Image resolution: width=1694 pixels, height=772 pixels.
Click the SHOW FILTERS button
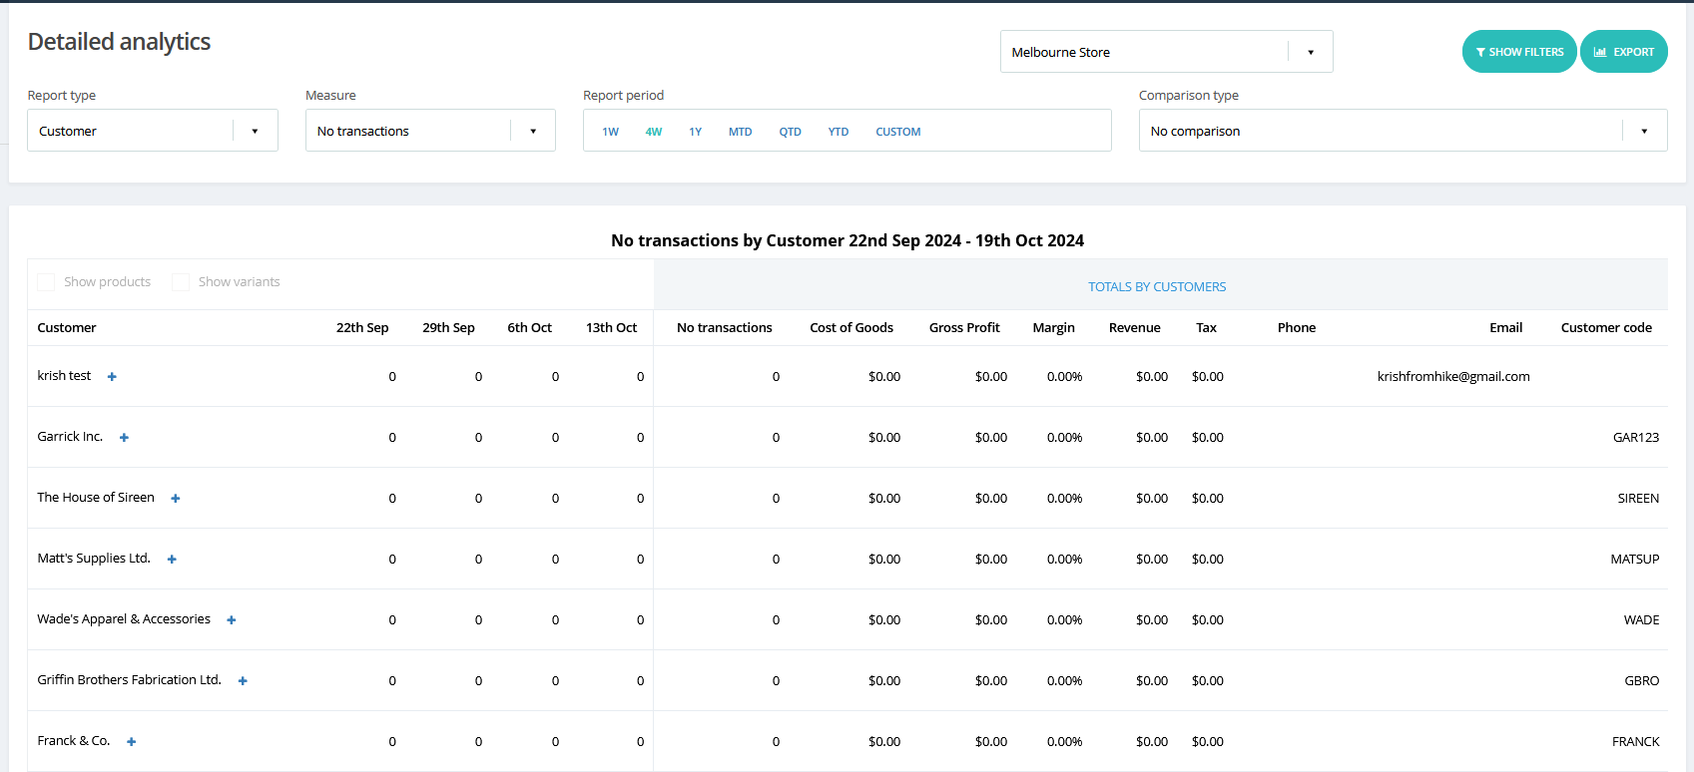pyautogui.click(x=1519, y=52)
